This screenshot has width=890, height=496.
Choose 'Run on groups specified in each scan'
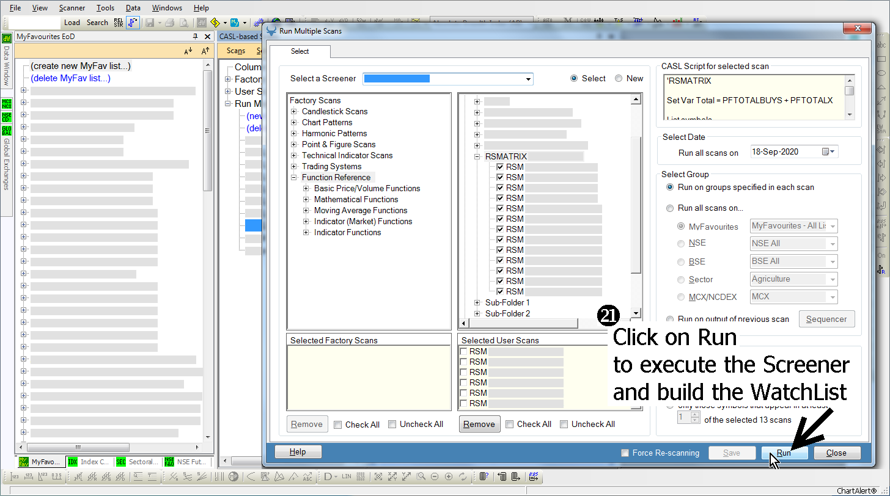[670, 187]
